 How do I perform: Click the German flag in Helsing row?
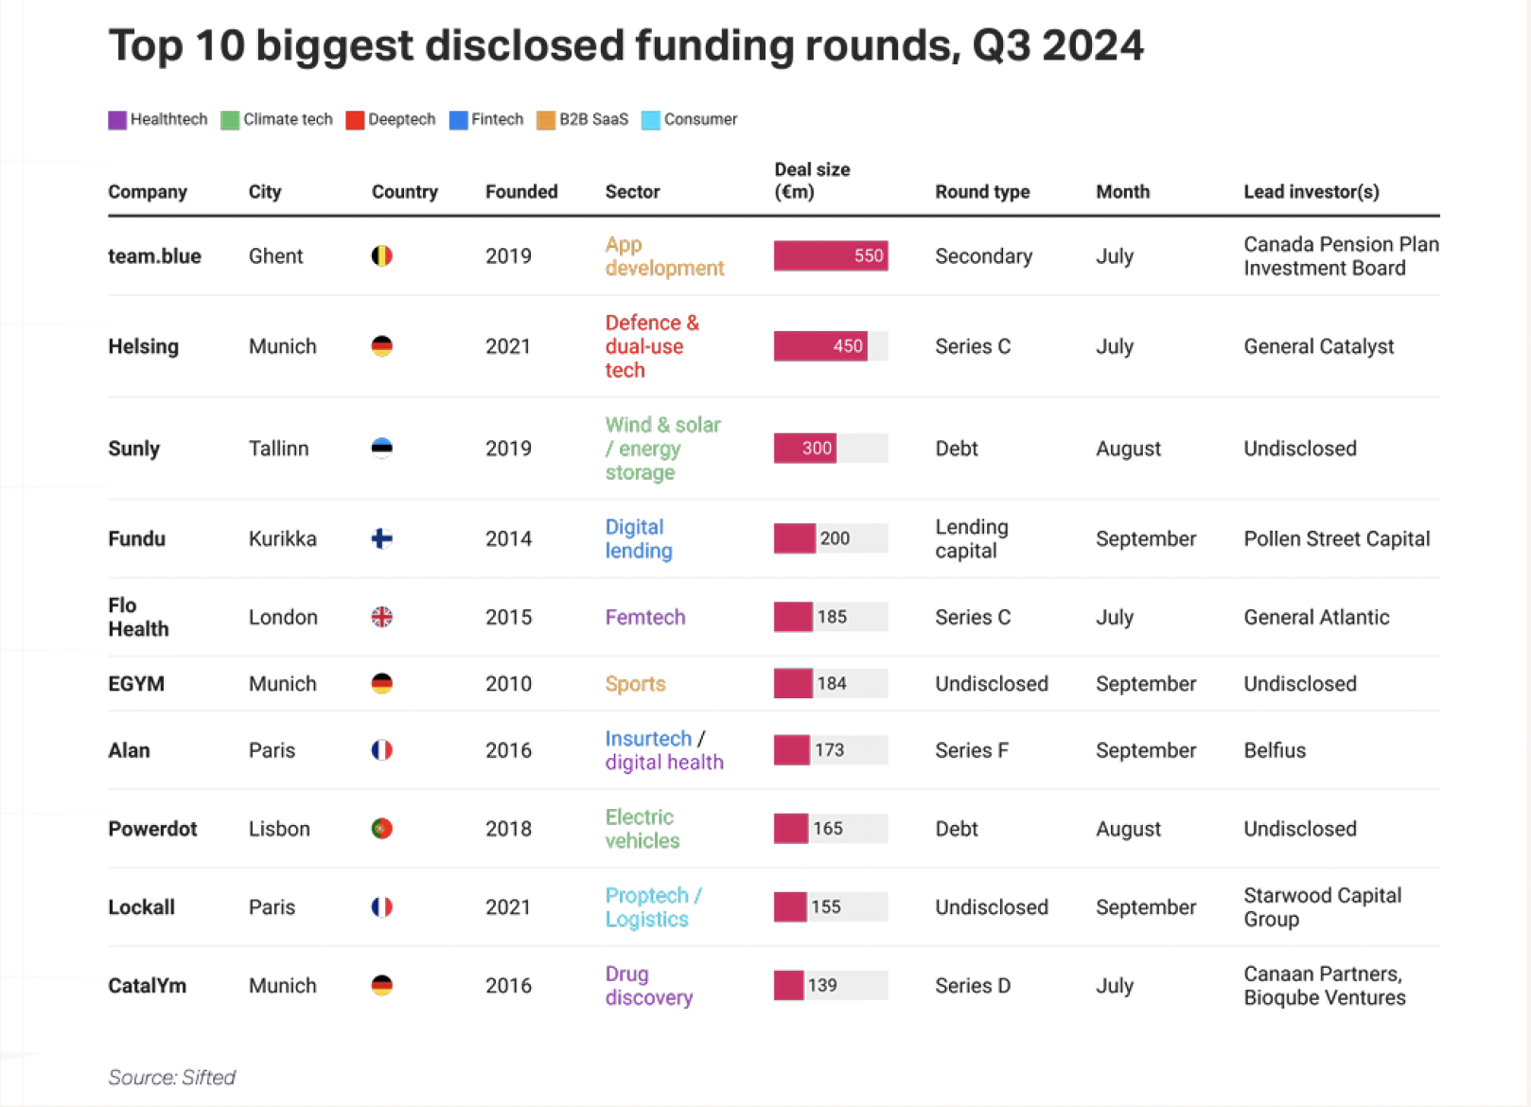[x=381, y=346]
